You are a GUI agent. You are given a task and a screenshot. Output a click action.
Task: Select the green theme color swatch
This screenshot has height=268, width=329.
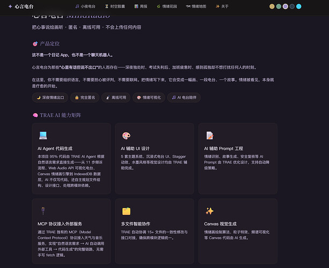tap(279, 6)
